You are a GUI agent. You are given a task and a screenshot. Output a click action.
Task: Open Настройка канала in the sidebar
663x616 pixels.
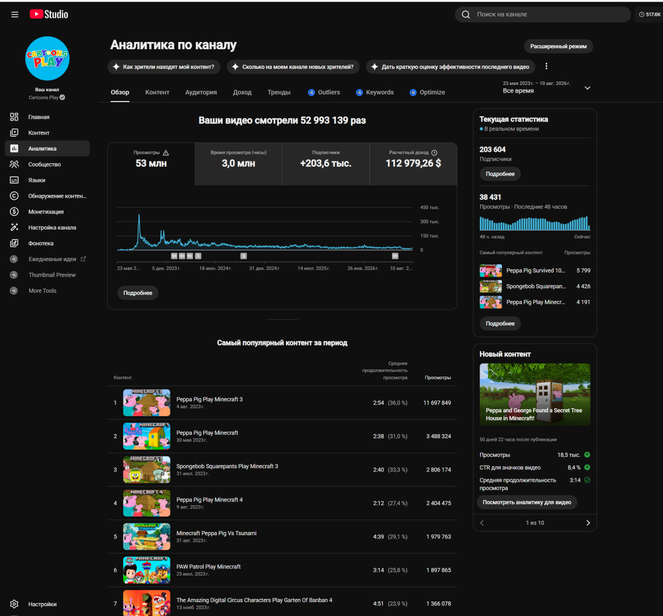click(47, 227)
